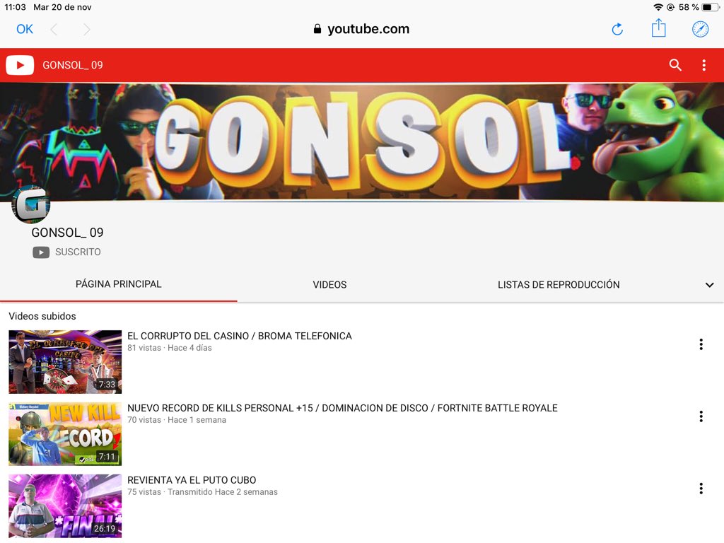Click GONSOL_ 09 title in red header

(x=73, y=65)
